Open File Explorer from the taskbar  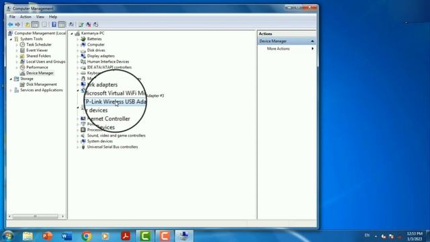point(28,236)
